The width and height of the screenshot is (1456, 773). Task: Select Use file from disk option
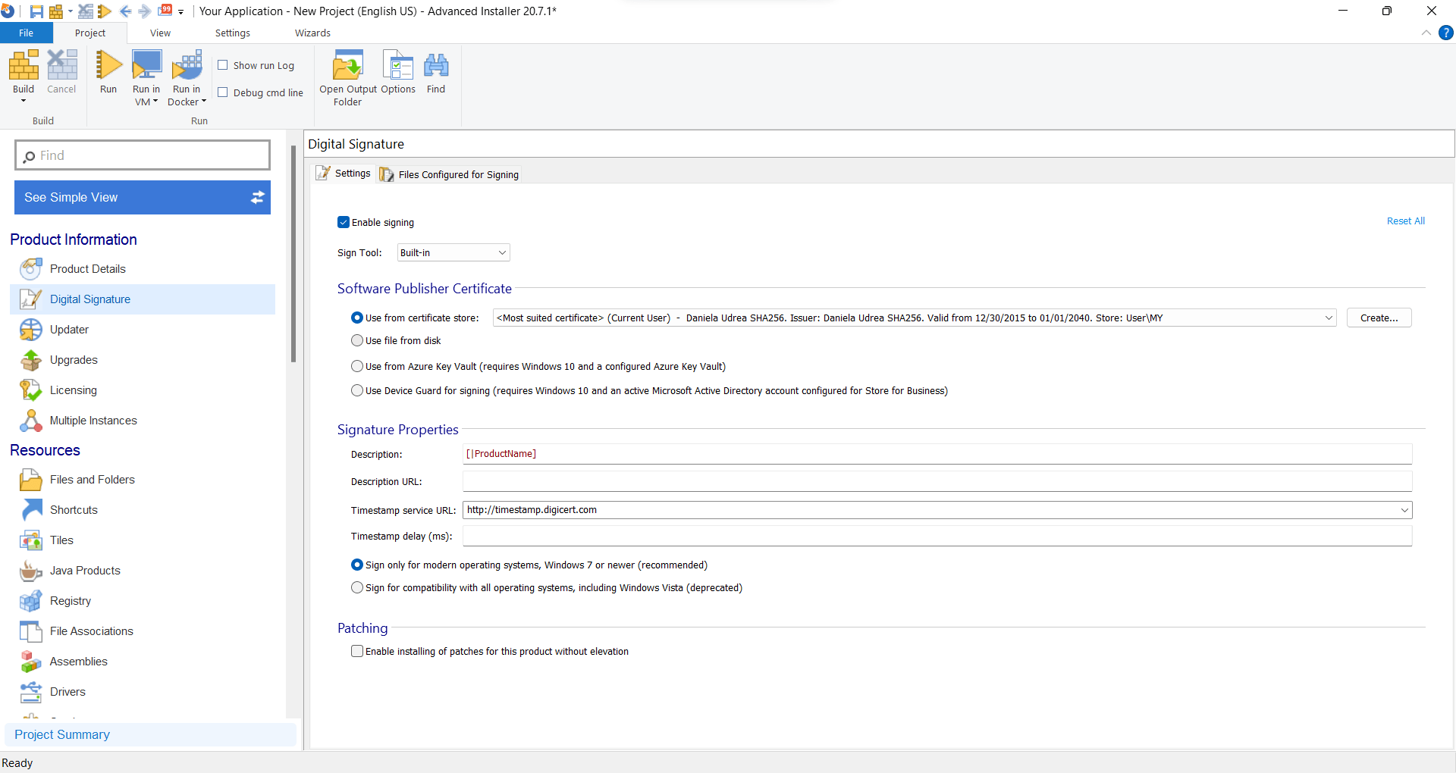click(x=357, y=340)
